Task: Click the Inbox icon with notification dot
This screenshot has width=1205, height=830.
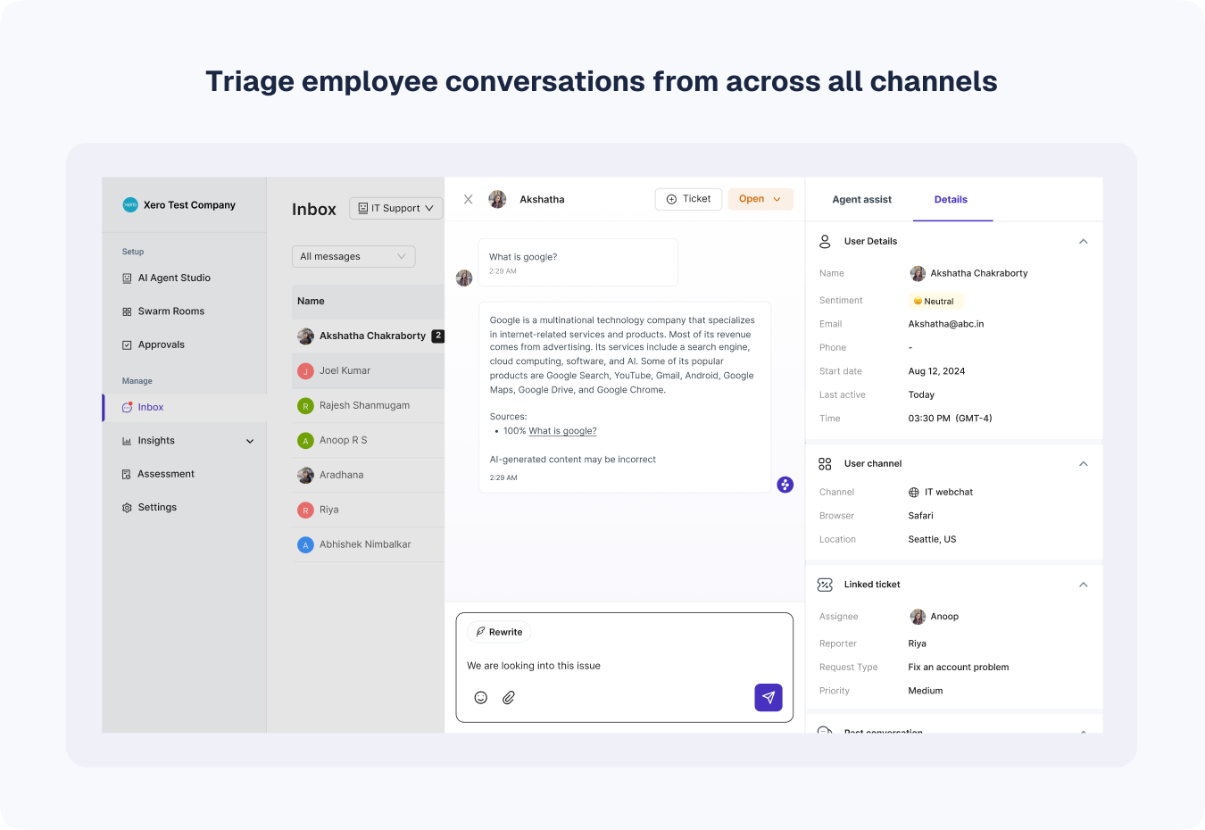Action: coord(127,407)
